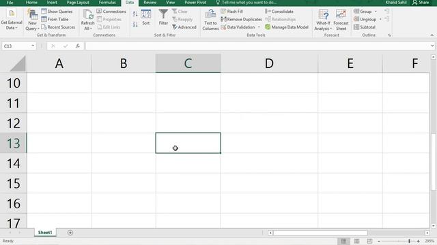Expand the Ungroup dropdown arrow
The image size is (437, 245).
click(x=380, y=19)
